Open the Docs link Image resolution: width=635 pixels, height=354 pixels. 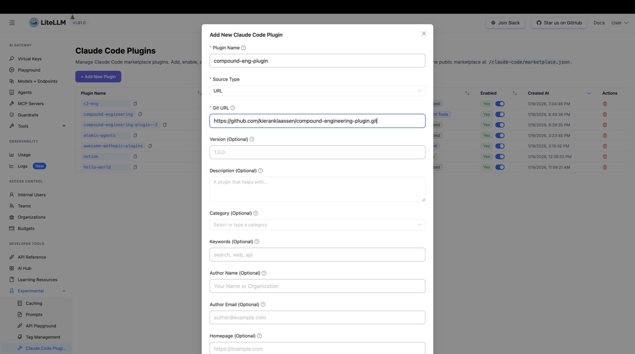point(599,23)
